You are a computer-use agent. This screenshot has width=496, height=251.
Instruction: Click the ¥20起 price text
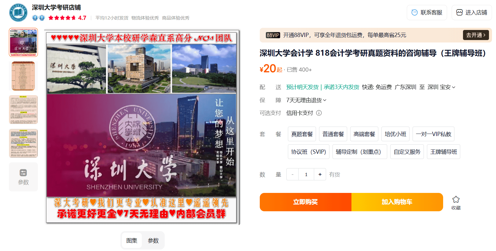point(271,69)
